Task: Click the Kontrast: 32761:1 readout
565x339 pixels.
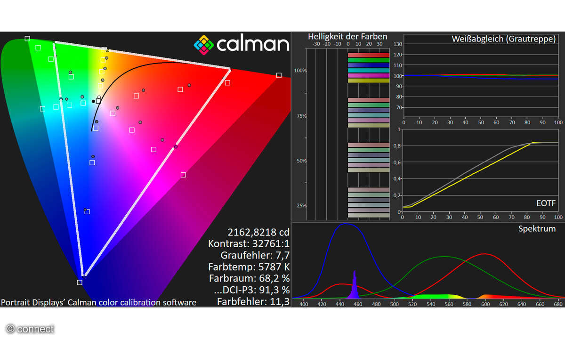Action: (x=249, y=243)
